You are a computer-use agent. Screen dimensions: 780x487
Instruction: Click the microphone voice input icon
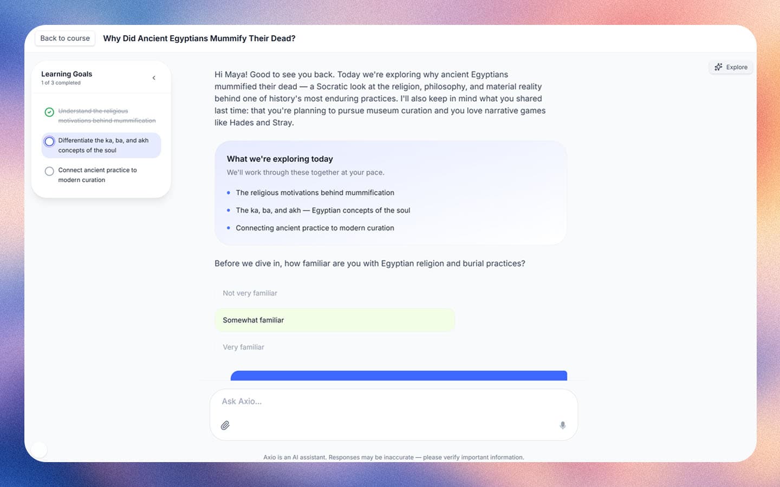click(x=563, y=425)
